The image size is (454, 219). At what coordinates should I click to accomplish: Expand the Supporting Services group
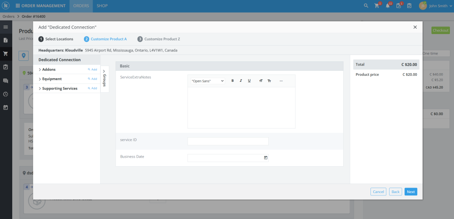39,88
